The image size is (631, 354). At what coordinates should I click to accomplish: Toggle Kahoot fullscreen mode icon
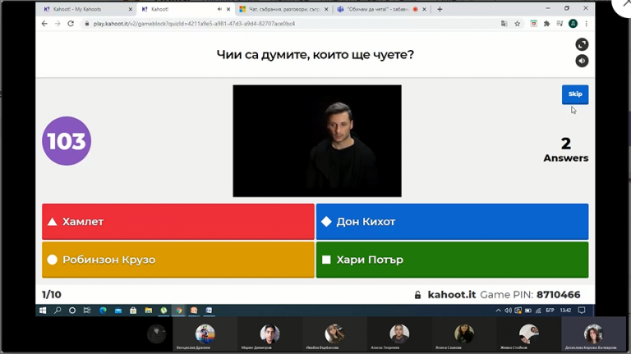582,44
